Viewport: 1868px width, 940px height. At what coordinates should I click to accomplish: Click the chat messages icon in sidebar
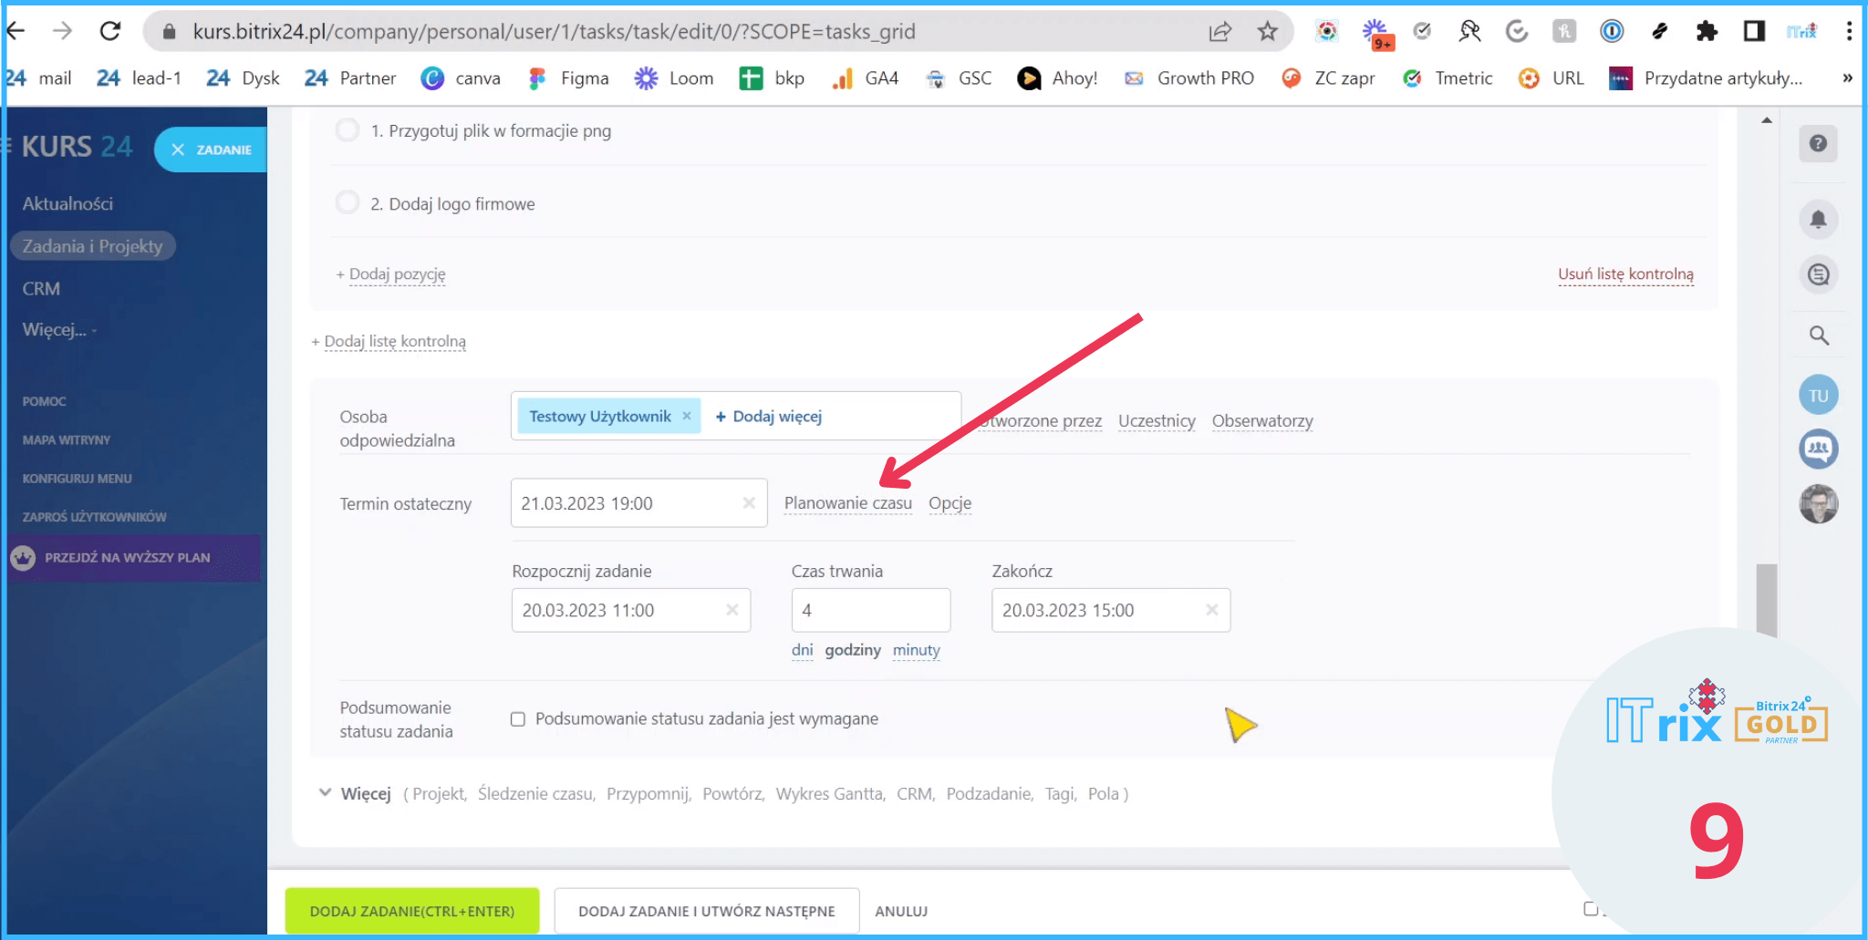point(1818,274)
